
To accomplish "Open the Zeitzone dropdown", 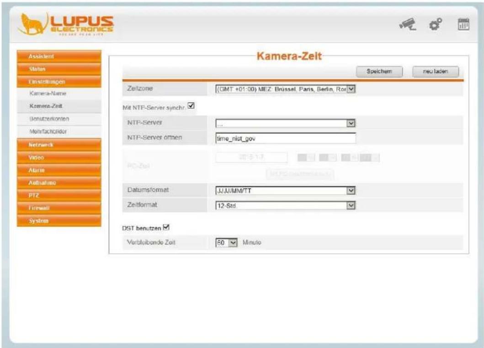I will 286,89.
